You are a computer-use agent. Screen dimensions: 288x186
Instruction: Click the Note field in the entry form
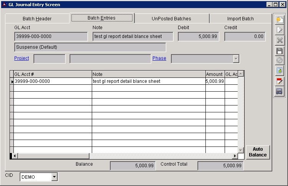tap(133, 36)
